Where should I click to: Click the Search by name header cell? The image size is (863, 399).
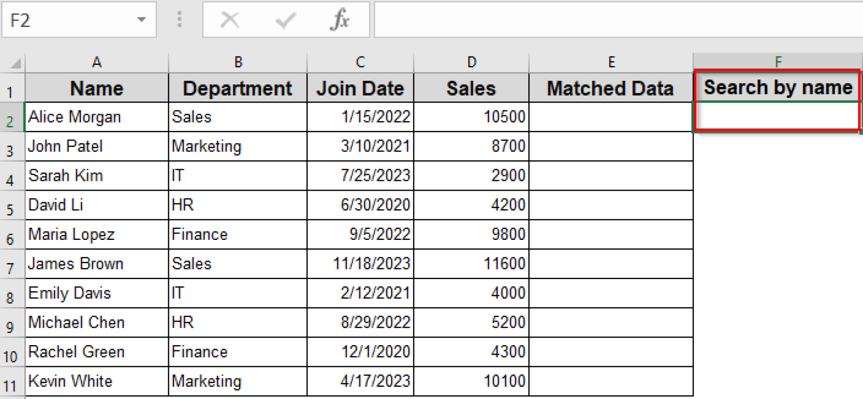(777, 88)
